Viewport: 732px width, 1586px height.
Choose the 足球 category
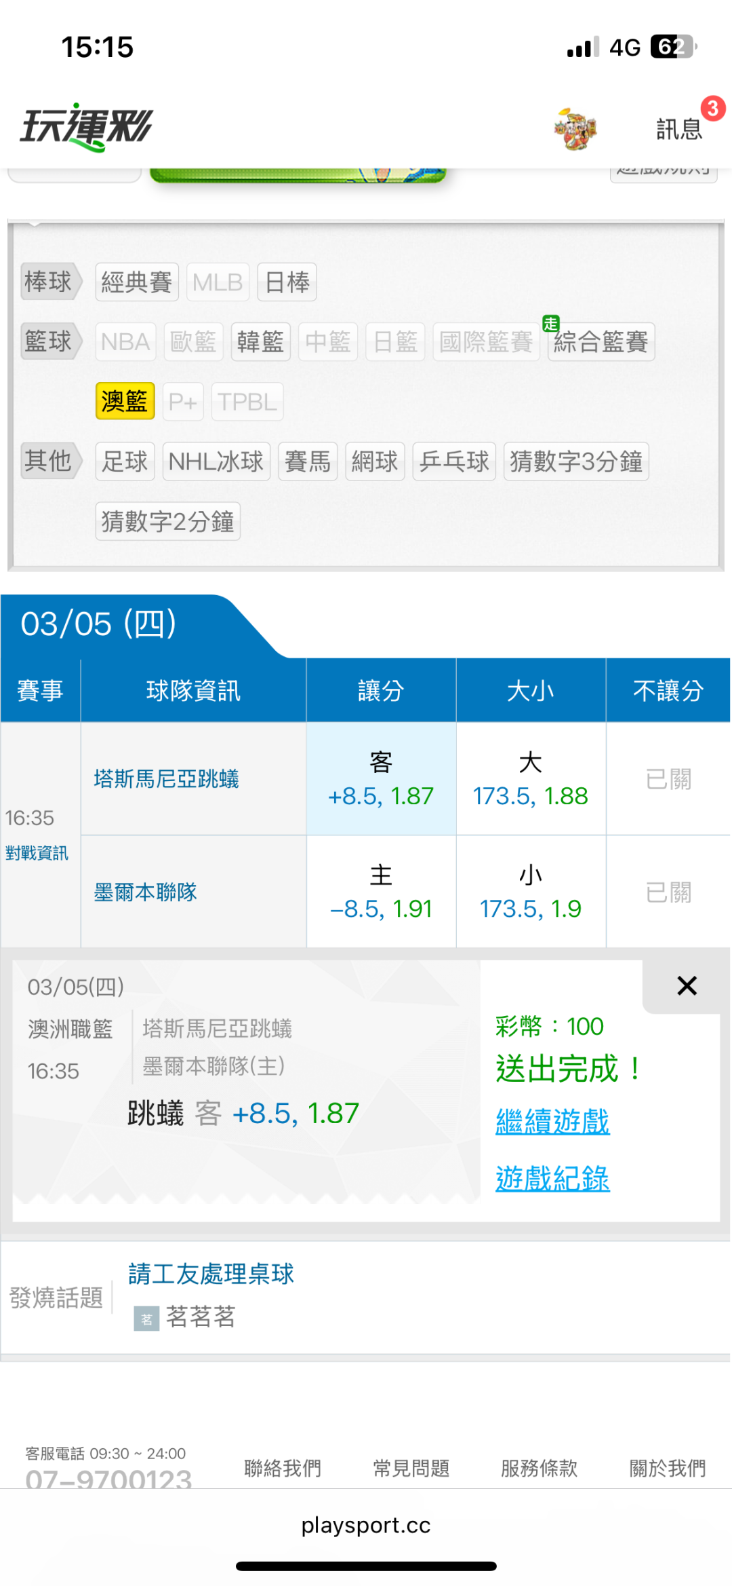coord(125,461)
